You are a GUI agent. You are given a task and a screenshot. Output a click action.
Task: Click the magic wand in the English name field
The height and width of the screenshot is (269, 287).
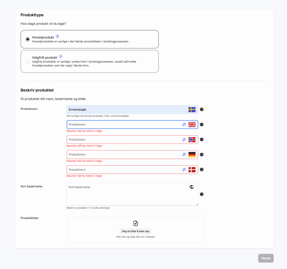184,125
